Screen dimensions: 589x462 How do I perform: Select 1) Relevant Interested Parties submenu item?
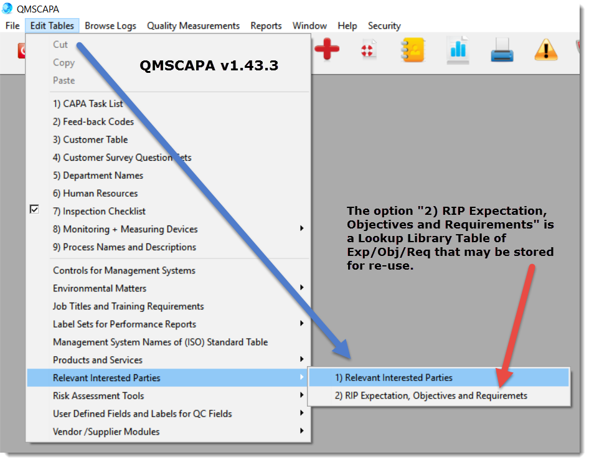pos(393,377)
